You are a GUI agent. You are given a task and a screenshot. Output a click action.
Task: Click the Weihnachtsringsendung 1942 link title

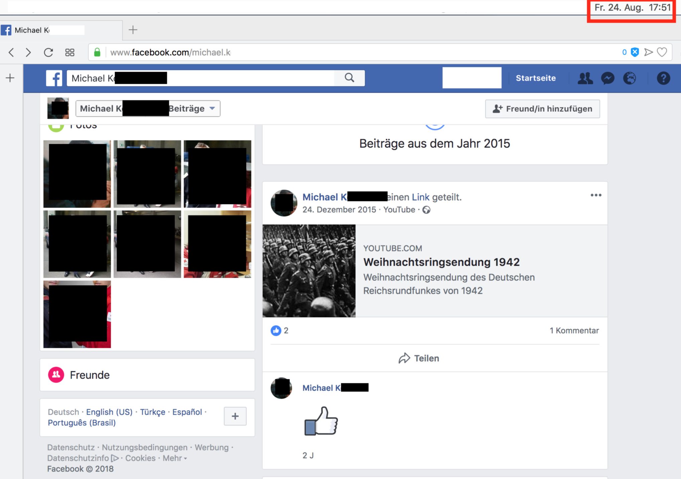click(x=441, y=262)
